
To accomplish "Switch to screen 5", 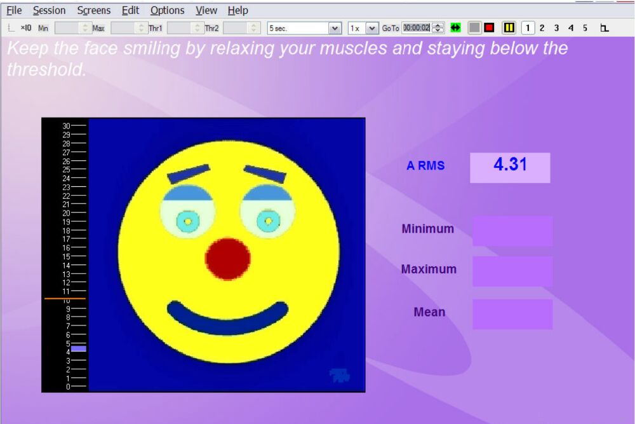I will coord(585,28).
